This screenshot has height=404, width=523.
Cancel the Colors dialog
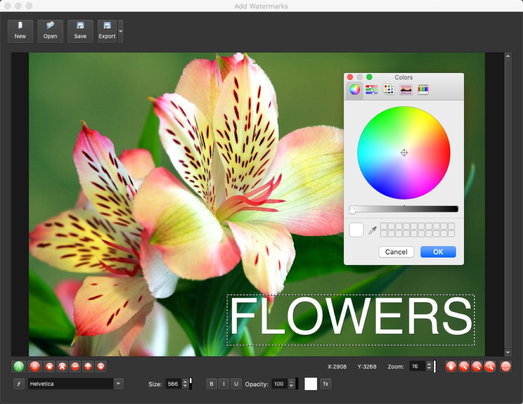click(x=396, y=252)
